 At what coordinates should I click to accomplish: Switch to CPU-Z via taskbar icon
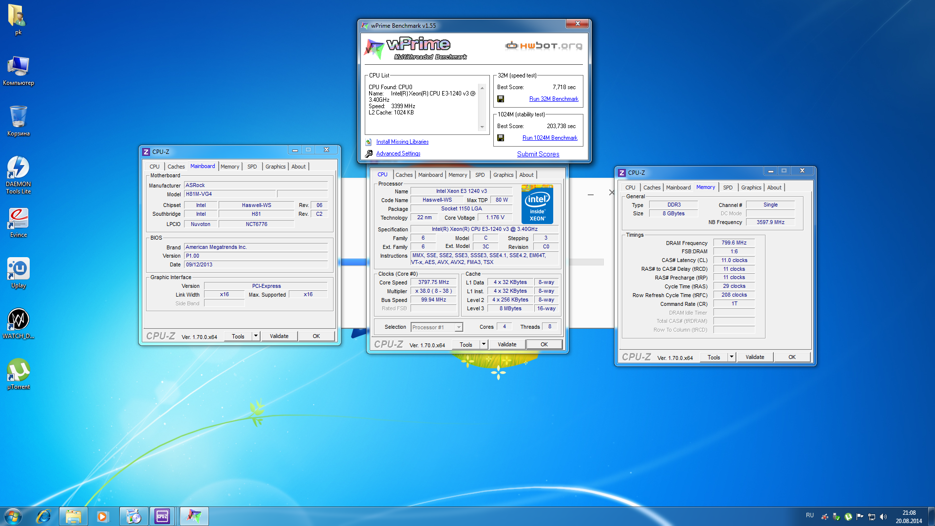[x=162, y=516]
